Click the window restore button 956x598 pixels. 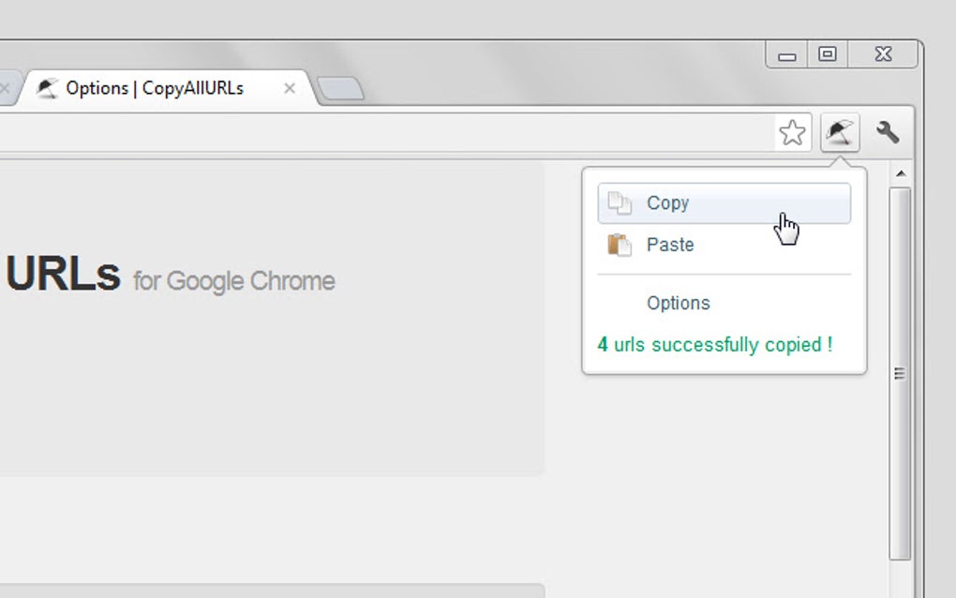[829, 53]
